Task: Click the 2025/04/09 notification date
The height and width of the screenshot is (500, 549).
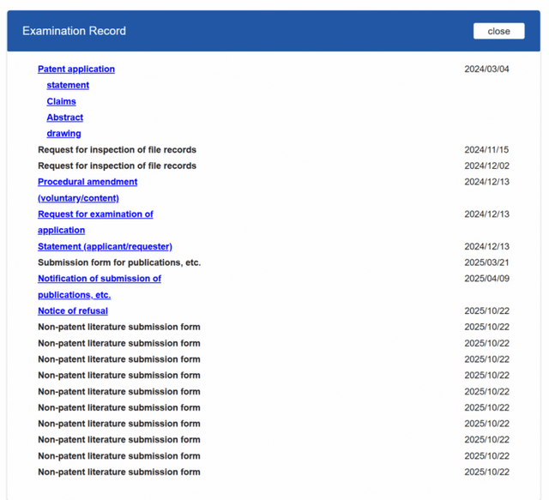Action: [x=486, y=279]
